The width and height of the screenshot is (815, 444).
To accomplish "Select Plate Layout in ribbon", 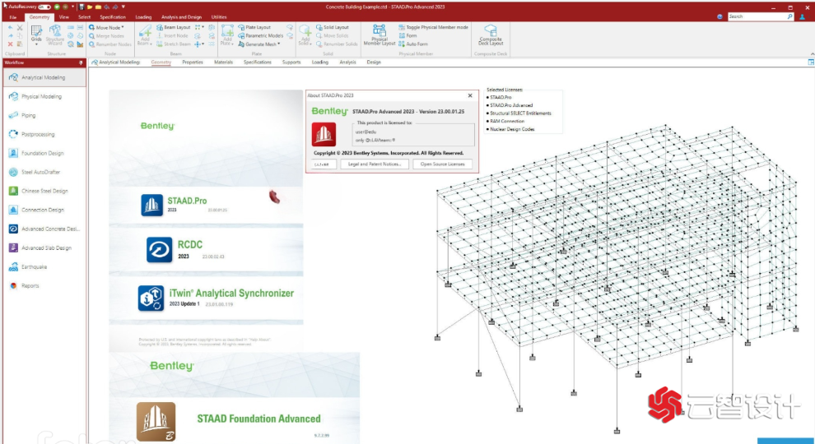I will point(254,27).
